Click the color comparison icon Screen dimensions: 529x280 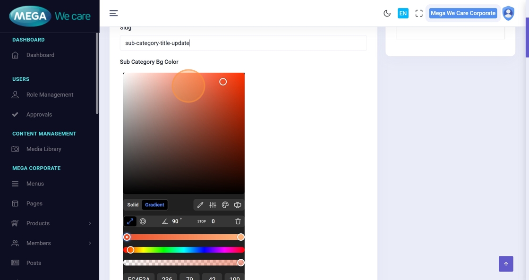pyautogui.click(x=238, y=205)
